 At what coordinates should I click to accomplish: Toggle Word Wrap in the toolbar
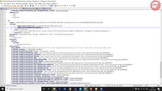tap(46, 6)
